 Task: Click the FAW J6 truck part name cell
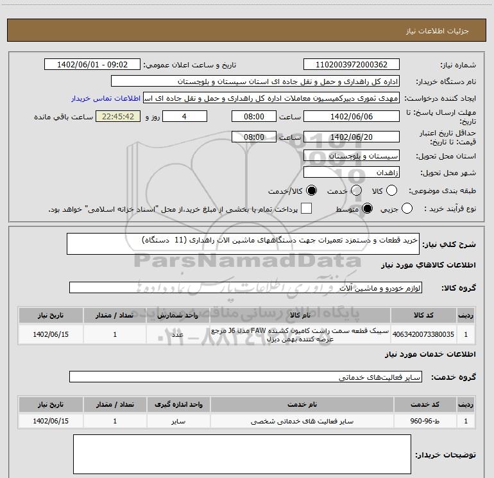pyautogui.click(x=300, y=335)
